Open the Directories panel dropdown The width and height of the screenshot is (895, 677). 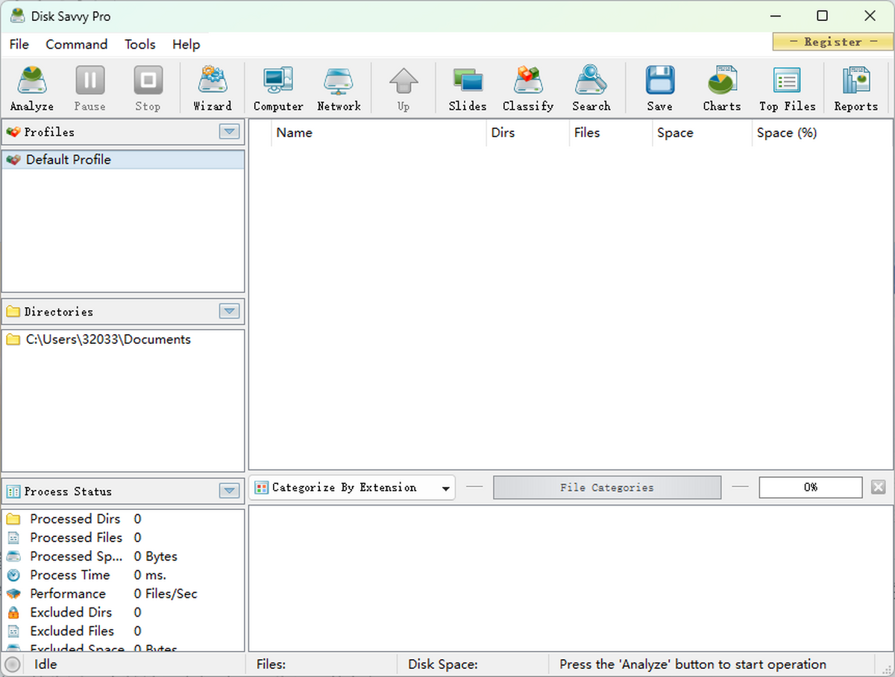[x=229, y=311]
